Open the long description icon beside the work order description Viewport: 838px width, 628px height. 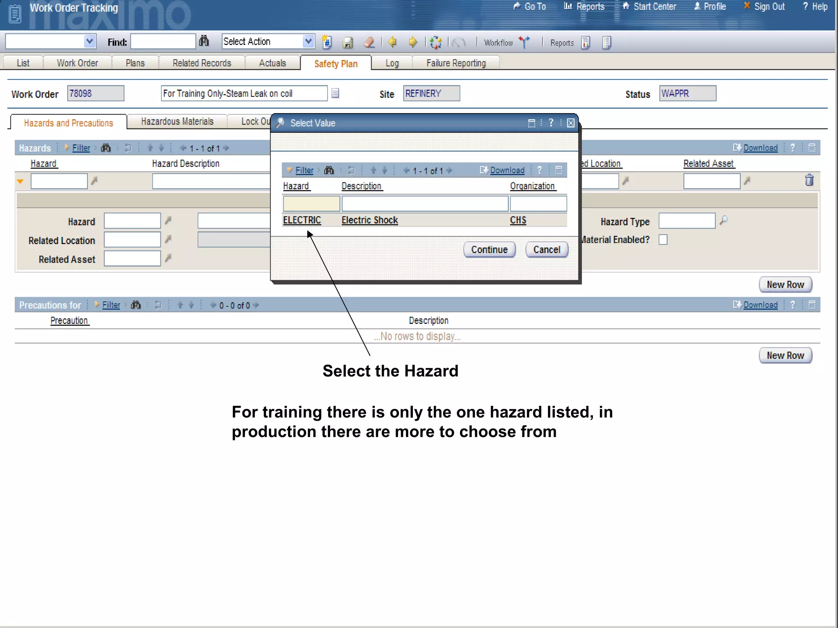335,94
